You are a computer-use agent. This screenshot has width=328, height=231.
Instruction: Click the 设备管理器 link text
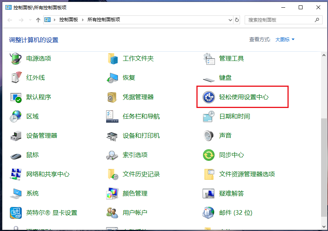(x=42, y=136)
